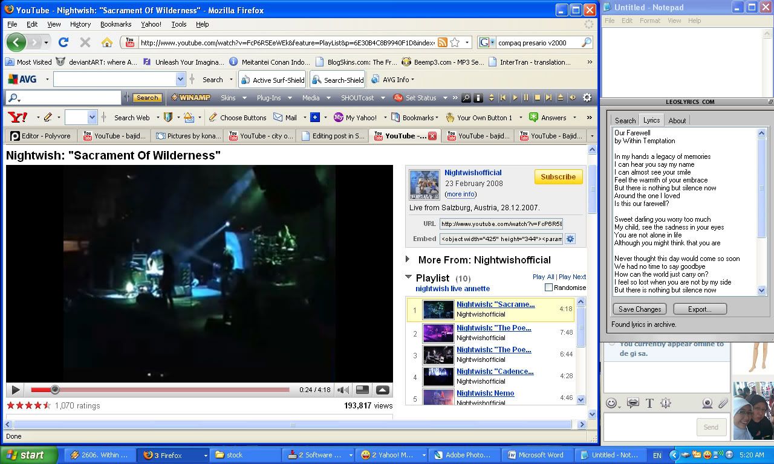This screenshot has width=774, height=464.
Task: Click the video progress seek bar
Action: (169, 390)
